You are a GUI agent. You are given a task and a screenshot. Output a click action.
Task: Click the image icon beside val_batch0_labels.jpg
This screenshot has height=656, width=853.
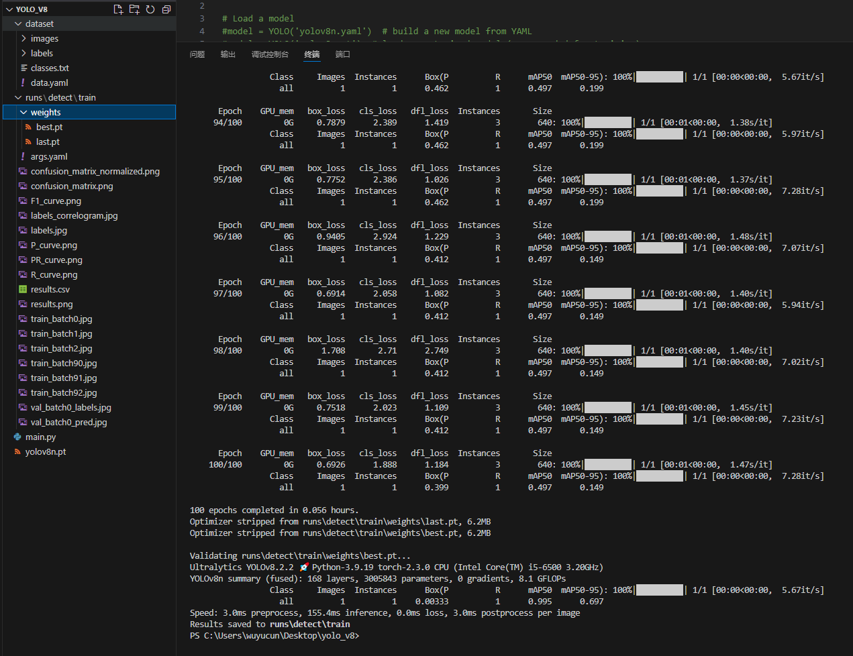pyautogui.click(x=23, y=407)
